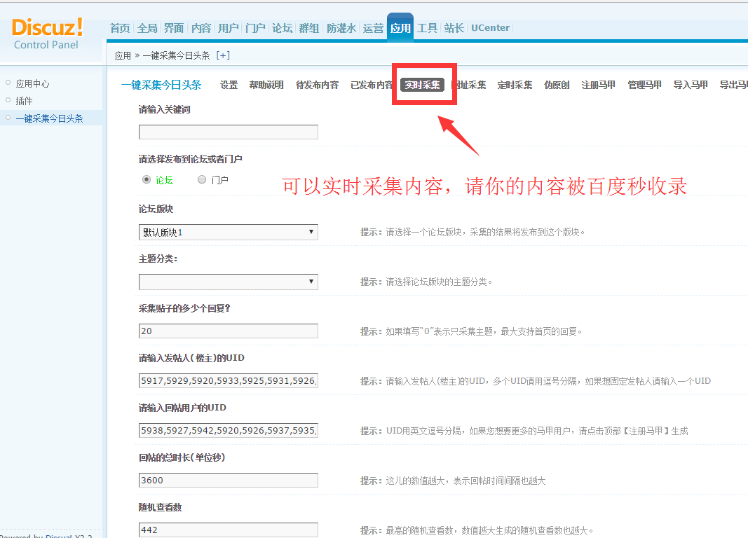The height and width of the screenshot is (538, 748).
Task: Click the 采集贴子的多少个回复? label
Action: (x=184, y=308)
